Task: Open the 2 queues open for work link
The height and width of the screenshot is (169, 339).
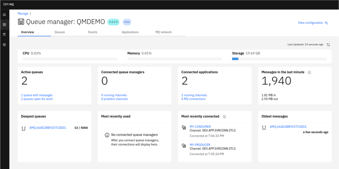Action: point(37,99)
